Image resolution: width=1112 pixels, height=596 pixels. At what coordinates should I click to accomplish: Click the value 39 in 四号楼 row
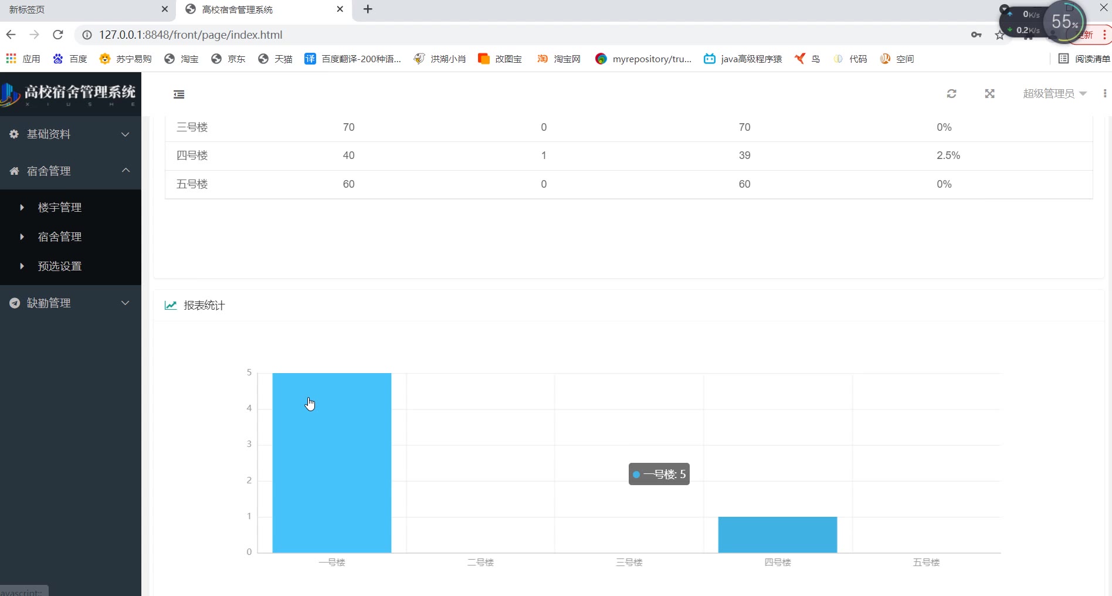pos(744,155)
